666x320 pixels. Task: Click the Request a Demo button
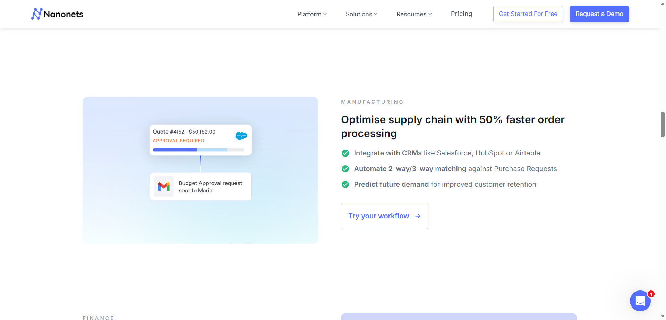click(x=599, y=14)
